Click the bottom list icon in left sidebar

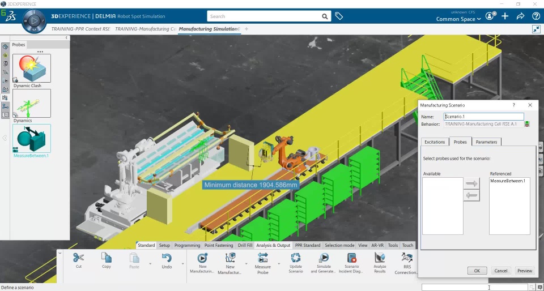click(x=5, y=115)
